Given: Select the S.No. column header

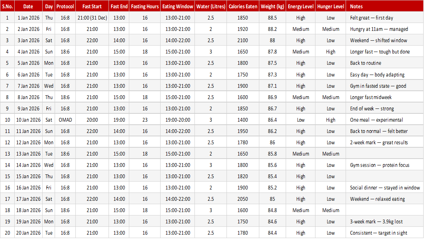Looking at the screenshot, I should [x=7, y=6].
